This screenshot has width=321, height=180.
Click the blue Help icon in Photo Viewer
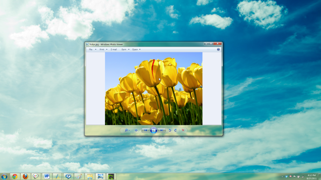pyautogui.click(x=218, y=49)
